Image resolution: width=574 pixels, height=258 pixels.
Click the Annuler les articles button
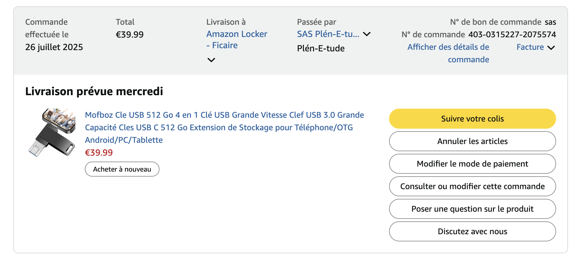coord(472,141)
